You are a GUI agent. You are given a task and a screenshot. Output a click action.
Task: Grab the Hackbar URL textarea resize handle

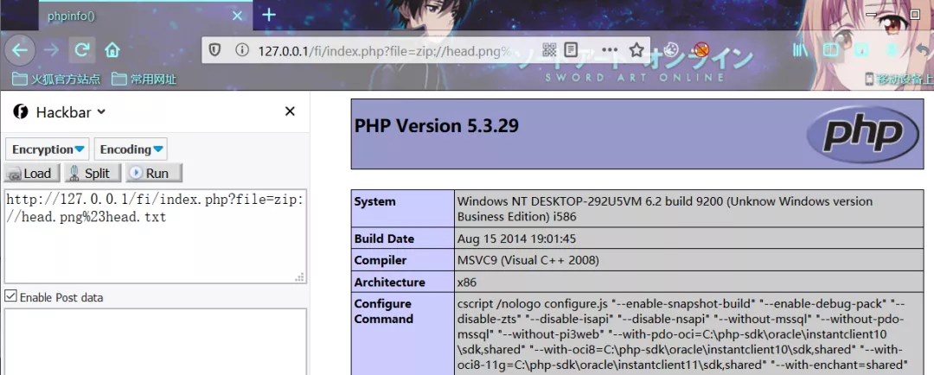[x=299, y=277]
